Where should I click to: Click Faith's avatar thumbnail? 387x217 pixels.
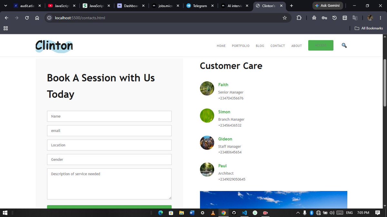pyautogui.click(x=207, y=88)
